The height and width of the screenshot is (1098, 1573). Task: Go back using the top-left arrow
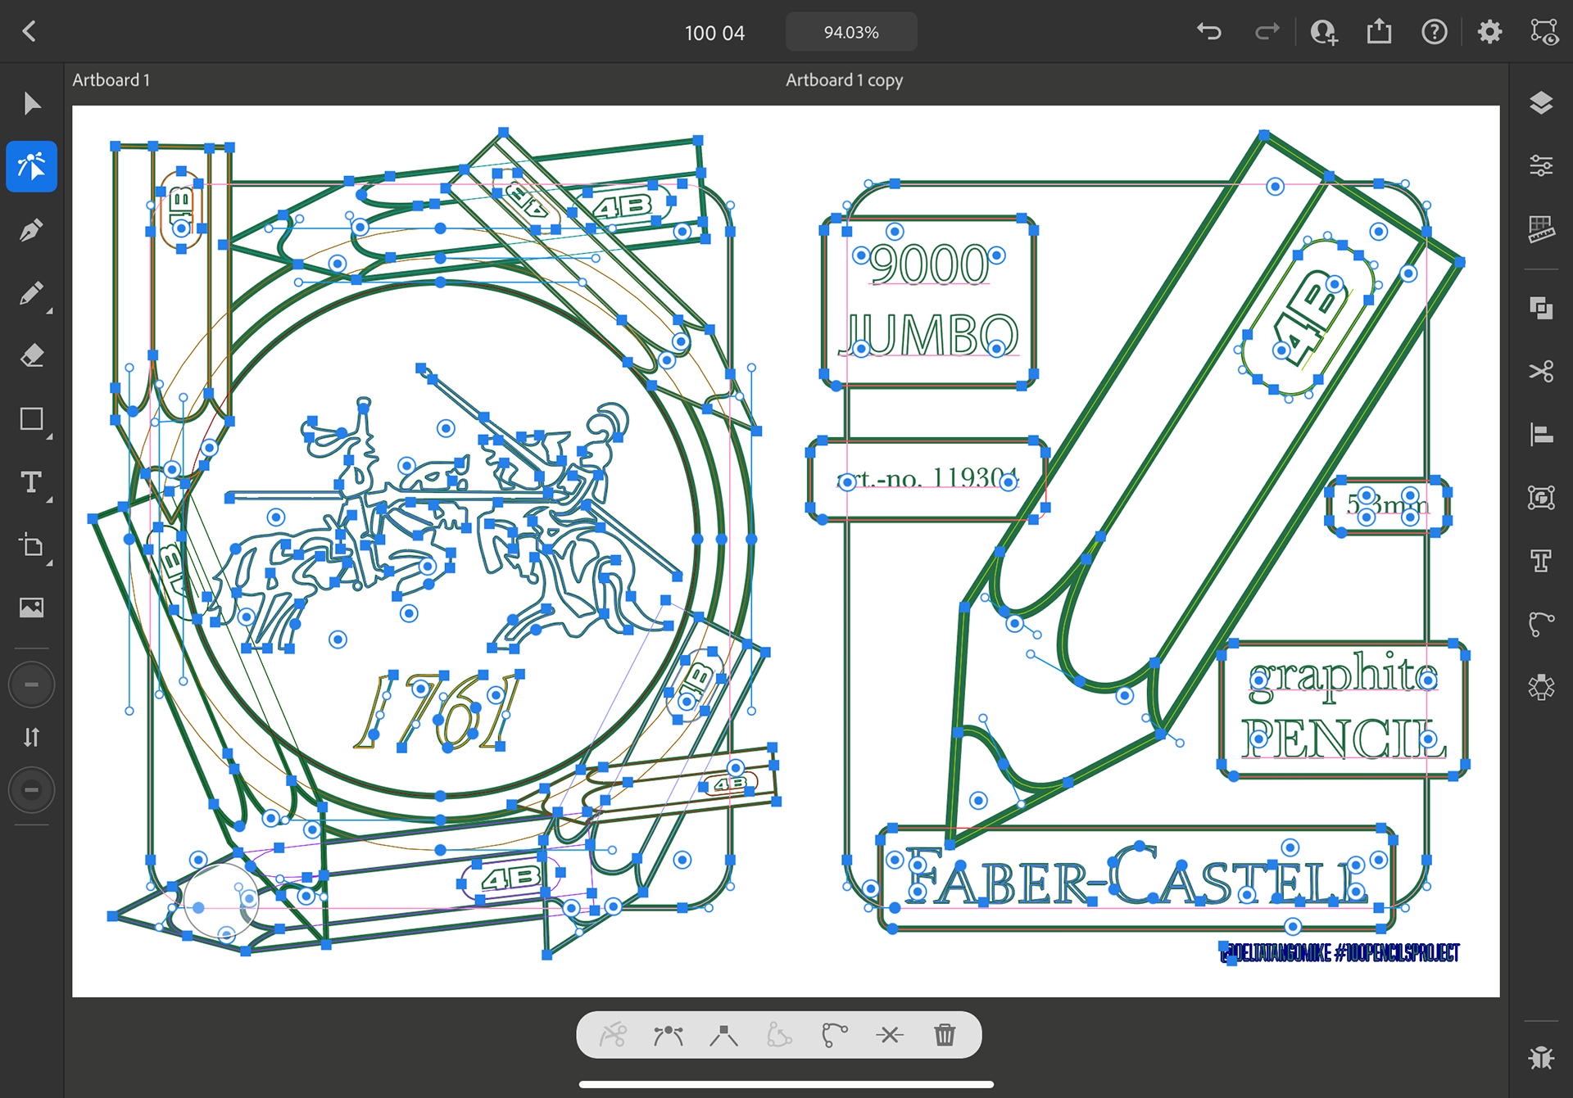pyautogui.click(x=29, y=32)
